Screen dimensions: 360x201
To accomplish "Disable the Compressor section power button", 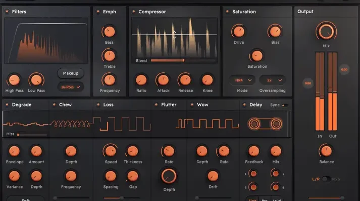I will click(x=134, y=12).
